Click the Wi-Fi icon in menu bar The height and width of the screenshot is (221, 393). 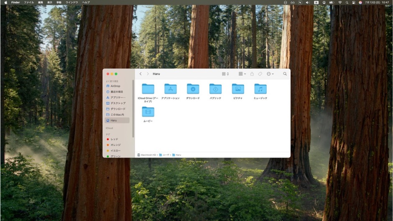(340, 3)
